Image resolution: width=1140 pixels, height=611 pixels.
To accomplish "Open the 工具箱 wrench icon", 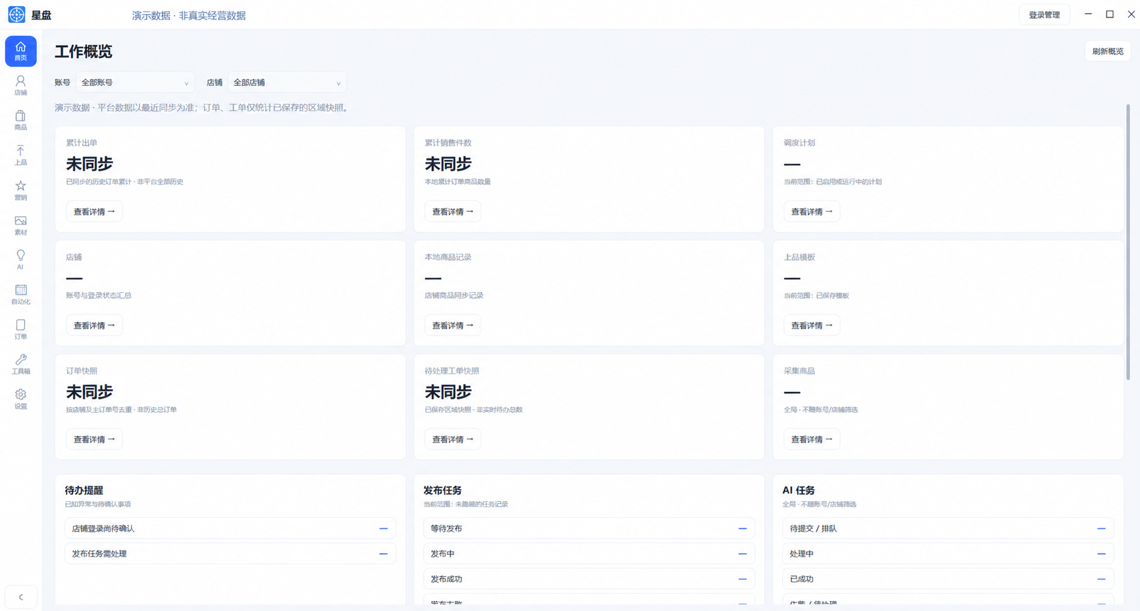I will point(21,364).
